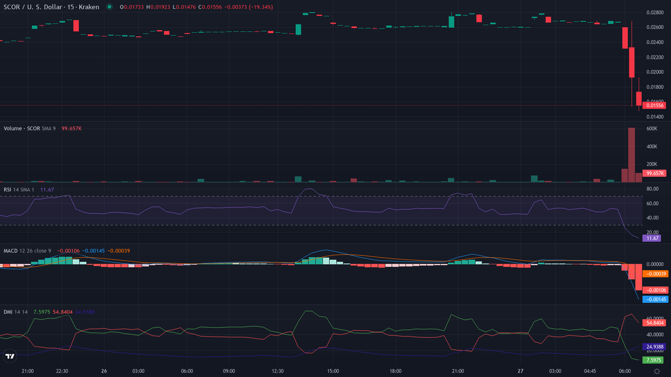
Task: Click the close value C0.01556
Action: point(211,7)
